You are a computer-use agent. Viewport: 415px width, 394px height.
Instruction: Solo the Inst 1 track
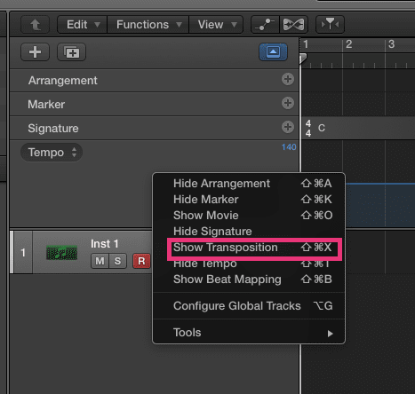(x=117, y=261)
